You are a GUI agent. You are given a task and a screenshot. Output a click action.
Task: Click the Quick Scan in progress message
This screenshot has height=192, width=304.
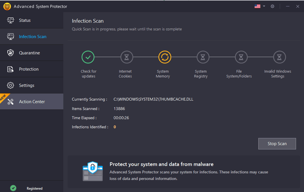click(x=127, y=29)
